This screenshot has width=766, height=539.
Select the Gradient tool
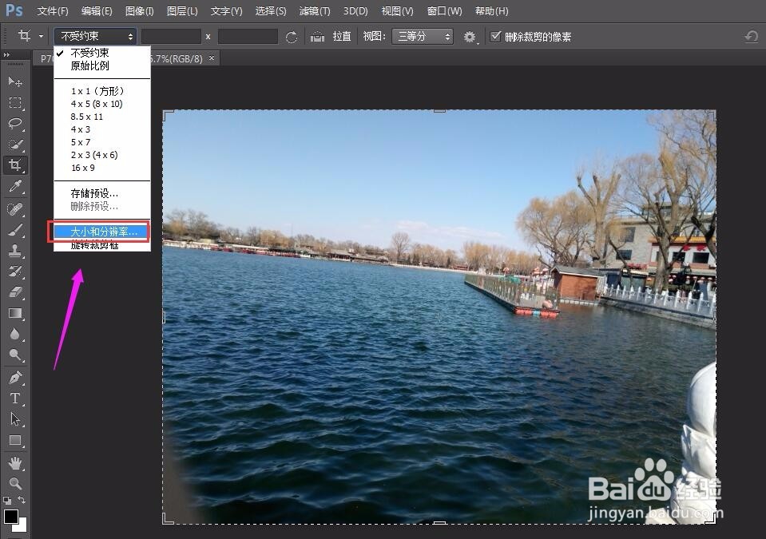pos(15,313)
